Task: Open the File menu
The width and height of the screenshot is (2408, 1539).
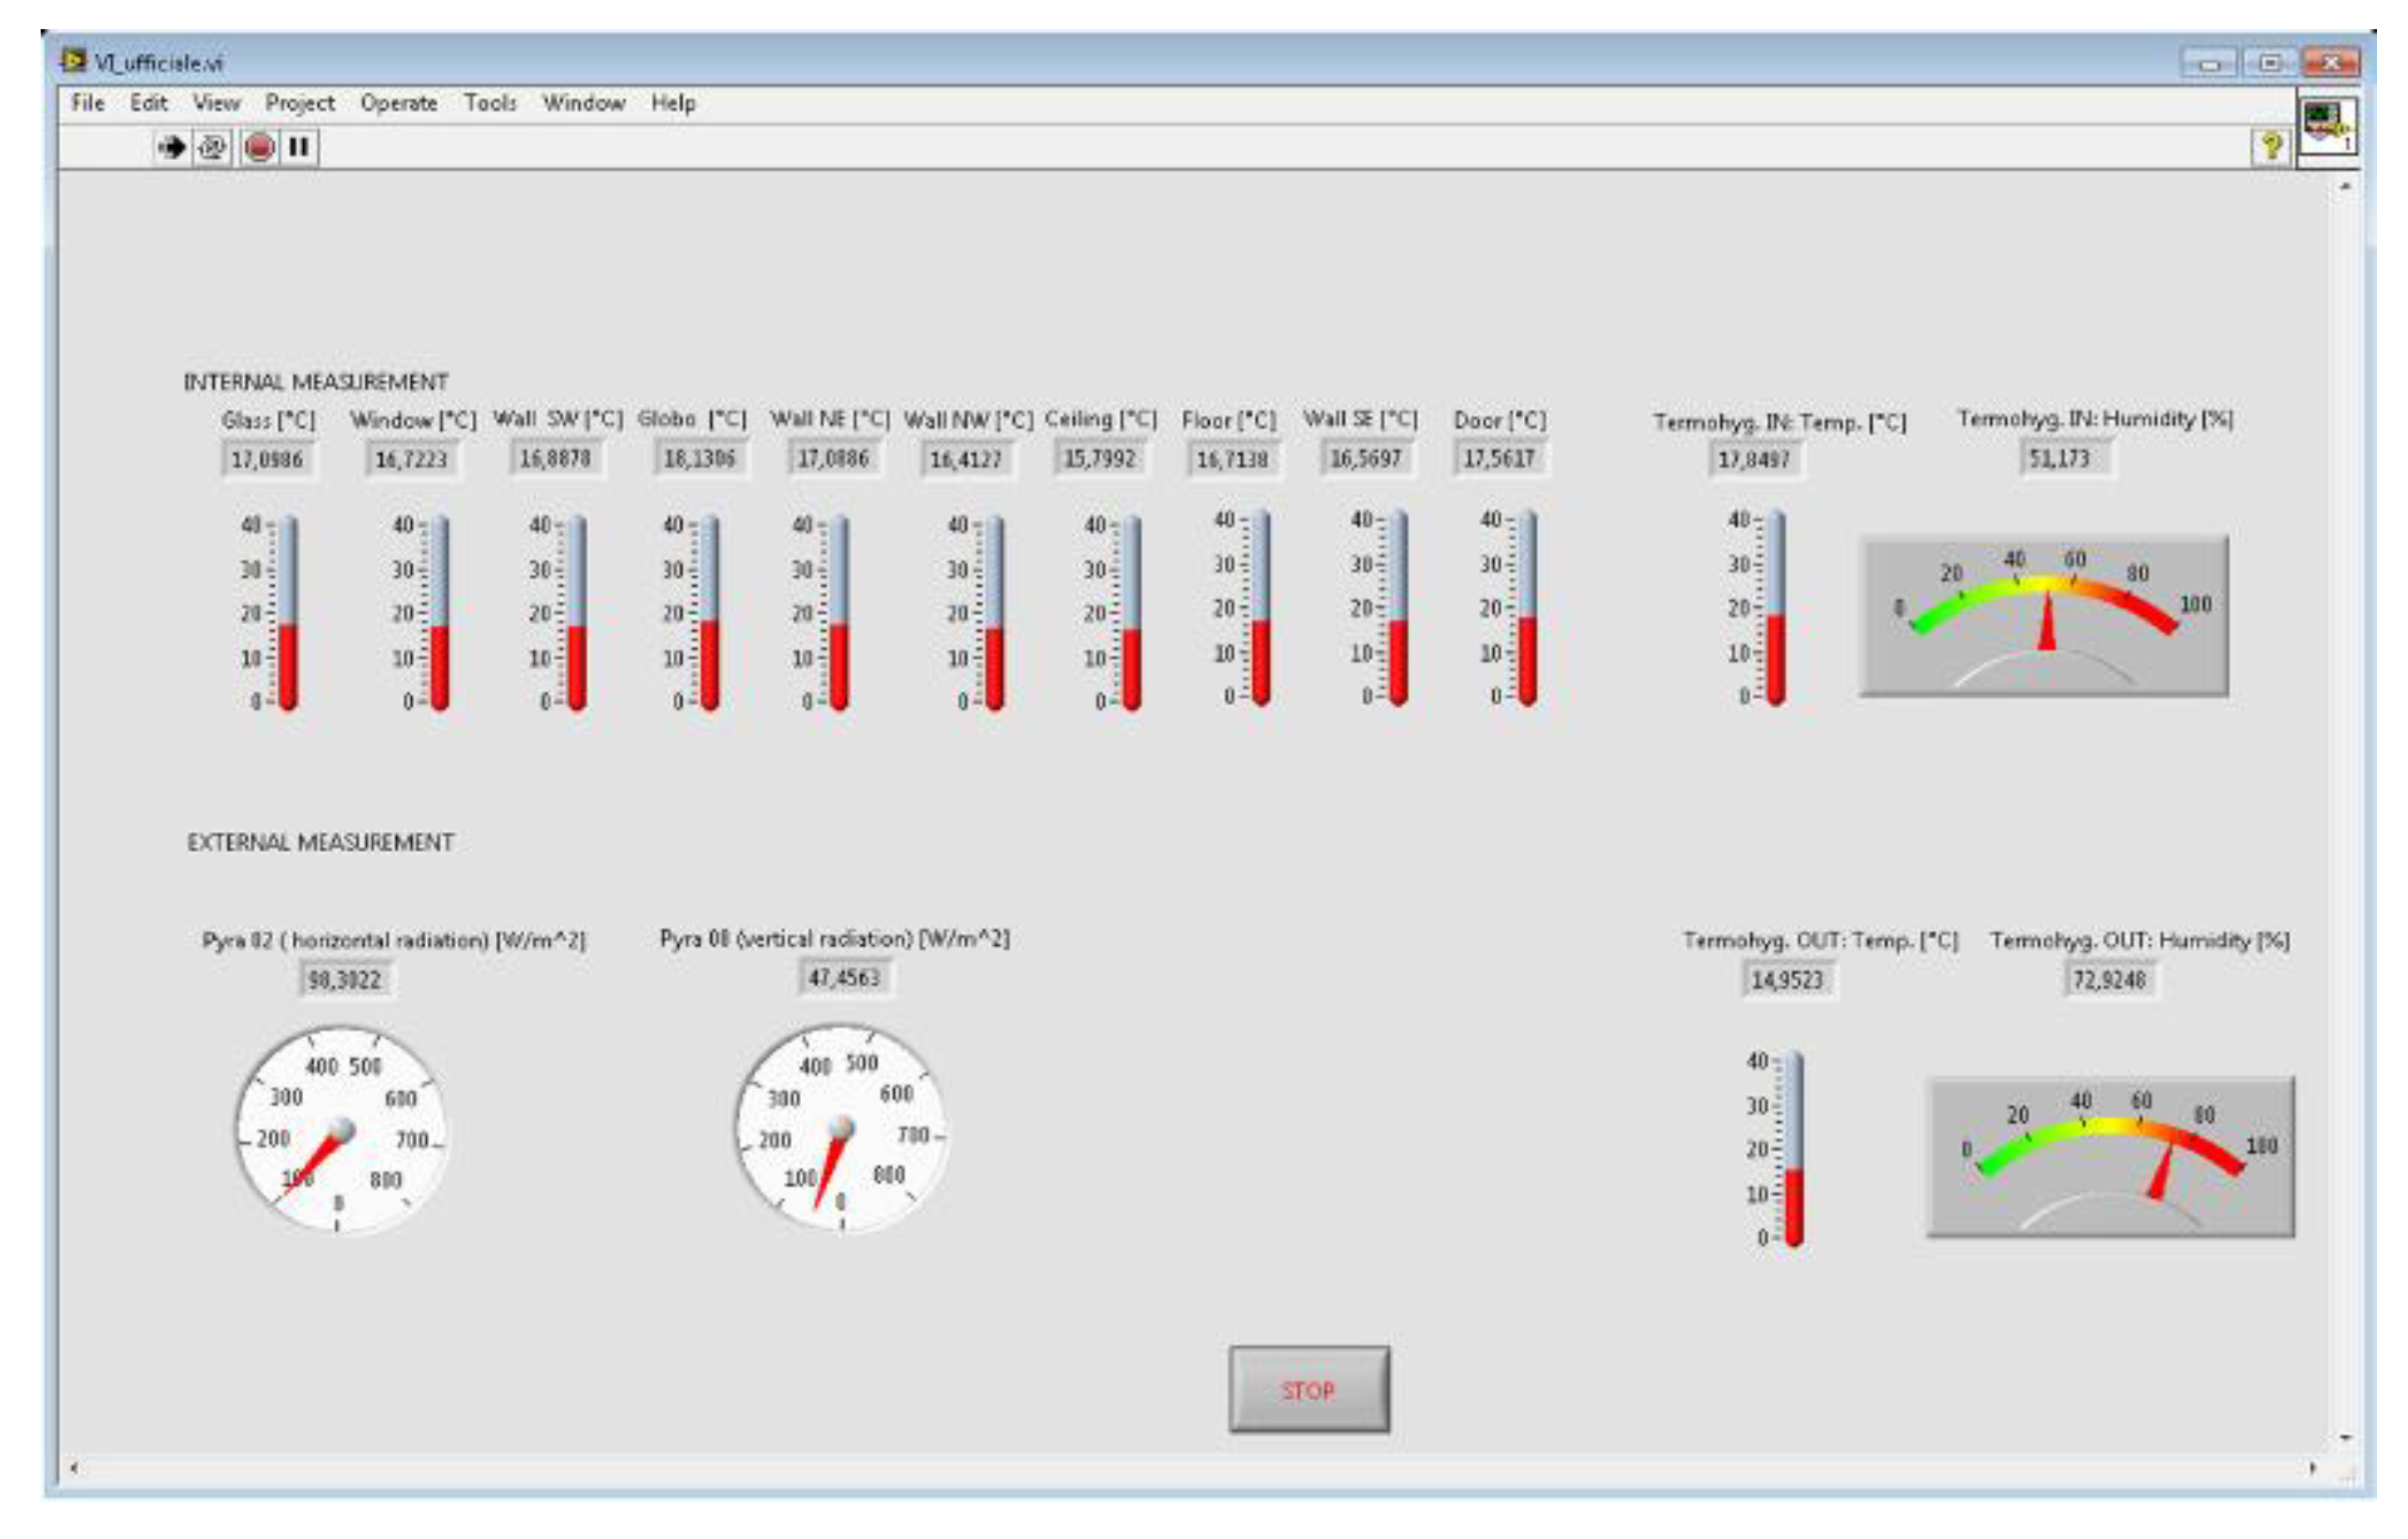Action: (88, 103)
